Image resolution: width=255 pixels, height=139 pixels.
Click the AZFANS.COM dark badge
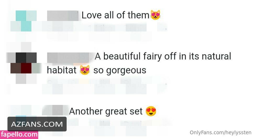click(x=37, y=124)
